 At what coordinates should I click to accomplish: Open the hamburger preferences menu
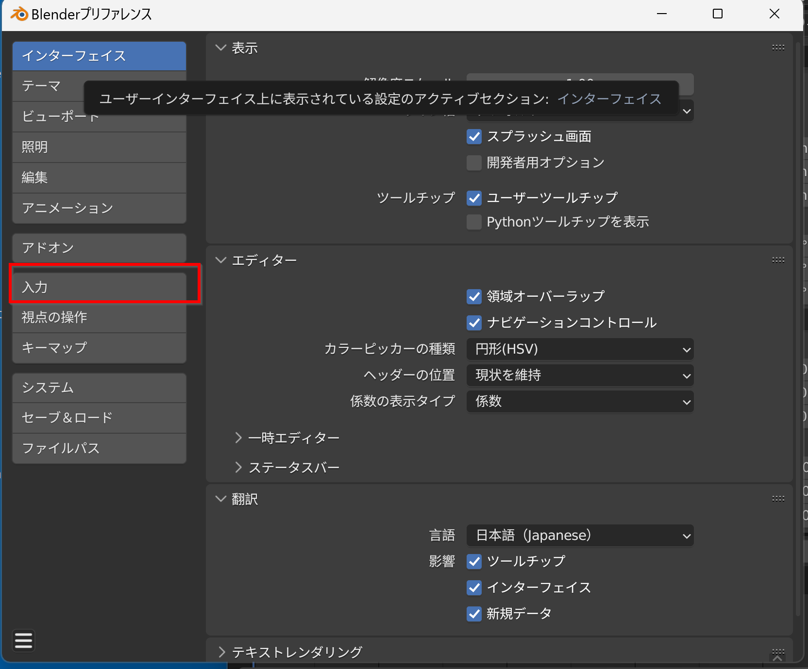(23, 641)
